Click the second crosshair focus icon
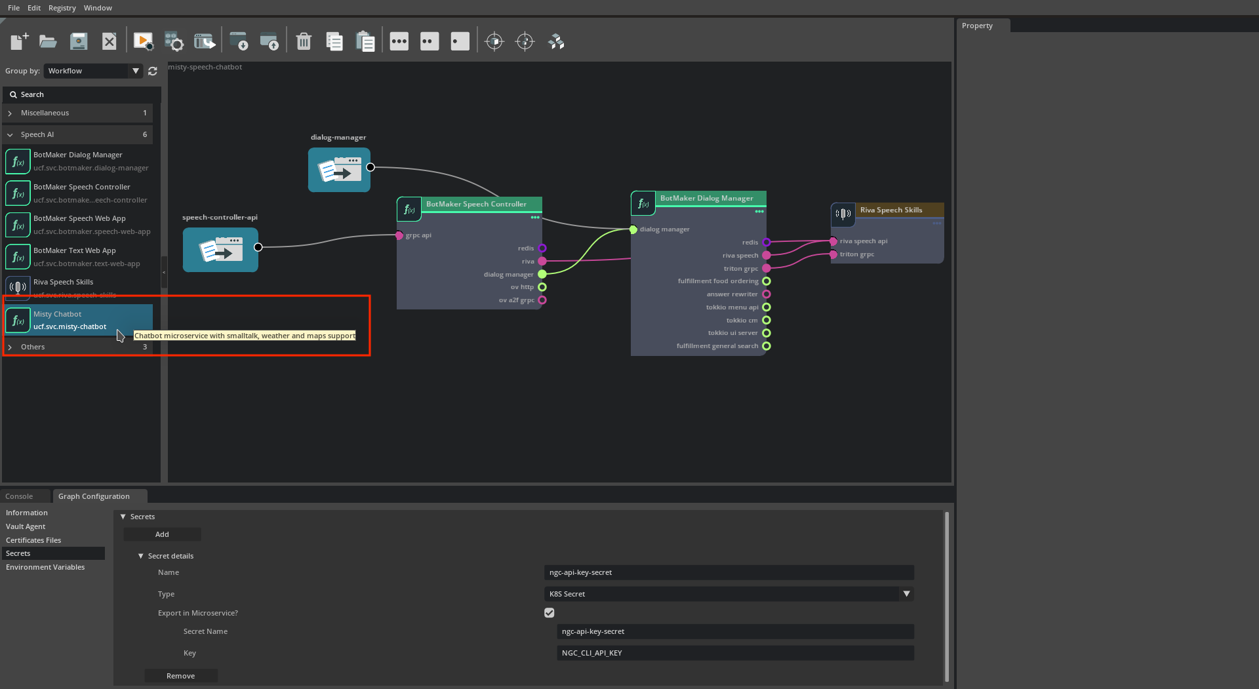Screen dimensions: 1259x689 pos(525,41)
